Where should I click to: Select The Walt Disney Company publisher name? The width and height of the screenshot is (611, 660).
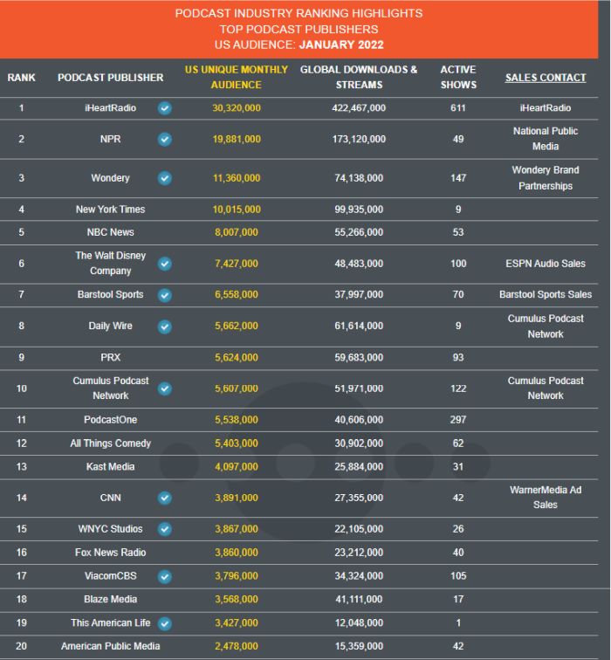pos(110,263)
